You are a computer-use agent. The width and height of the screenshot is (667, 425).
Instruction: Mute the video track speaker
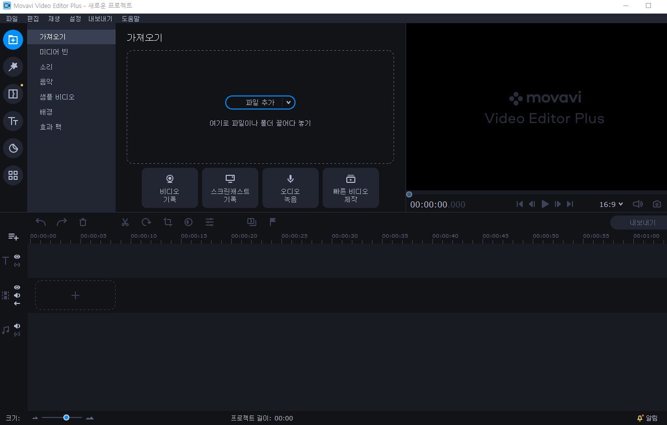point(17,295)
